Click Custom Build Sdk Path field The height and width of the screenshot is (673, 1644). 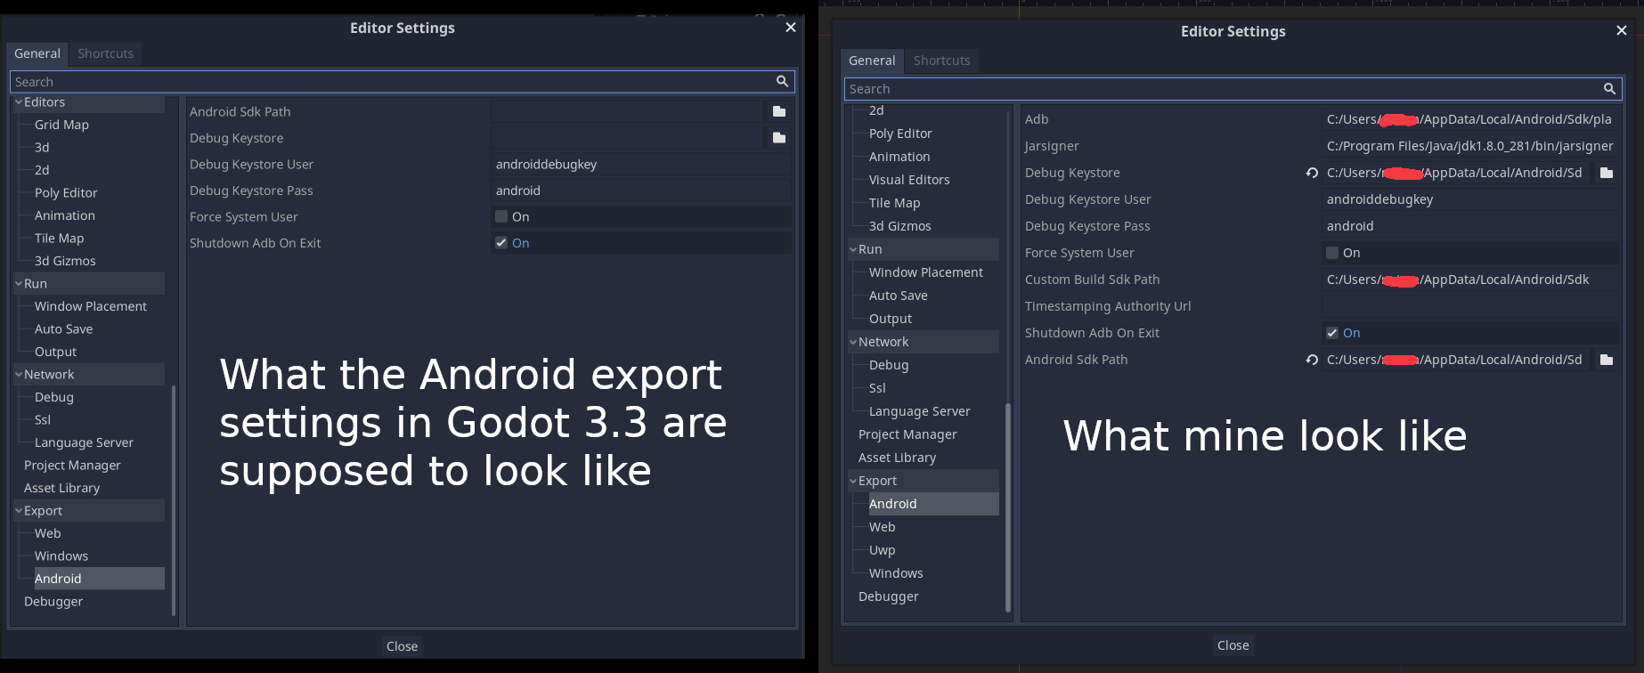(x=1470, y=280)
